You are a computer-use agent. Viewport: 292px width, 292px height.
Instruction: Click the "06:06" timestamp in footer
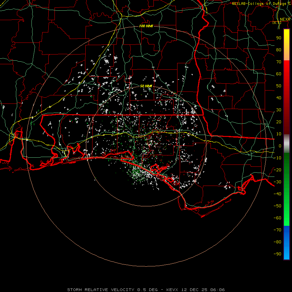(217, 290)
